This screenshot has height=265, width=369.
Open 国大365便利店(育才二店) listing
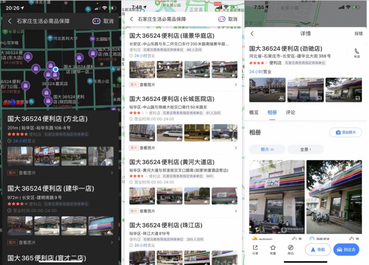point(47,258)
